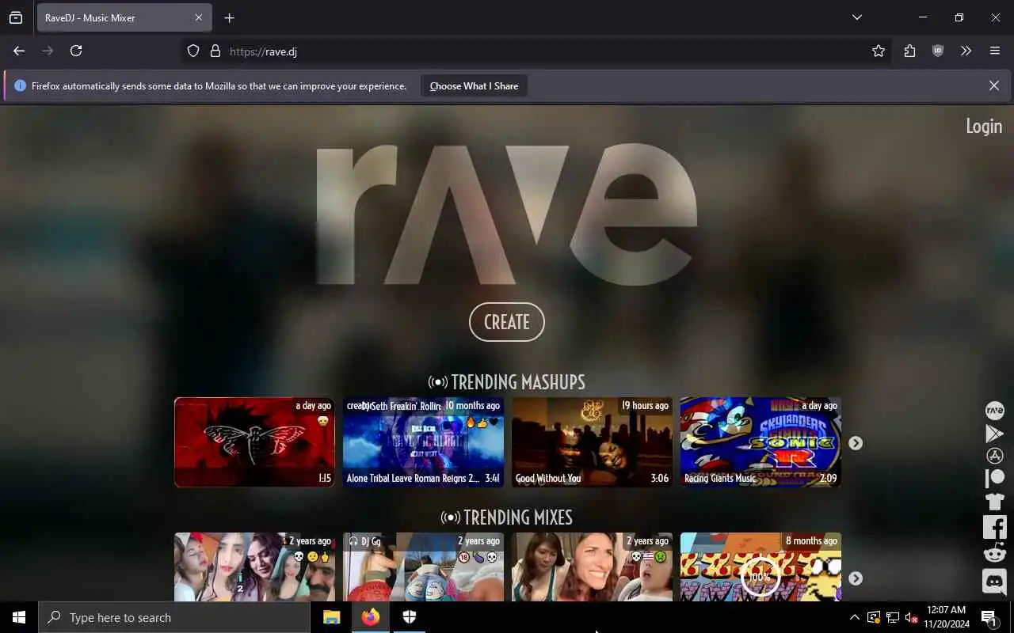Screen dimensions: 1014x633
Task: Click the Login link
Action: [984, 126]
